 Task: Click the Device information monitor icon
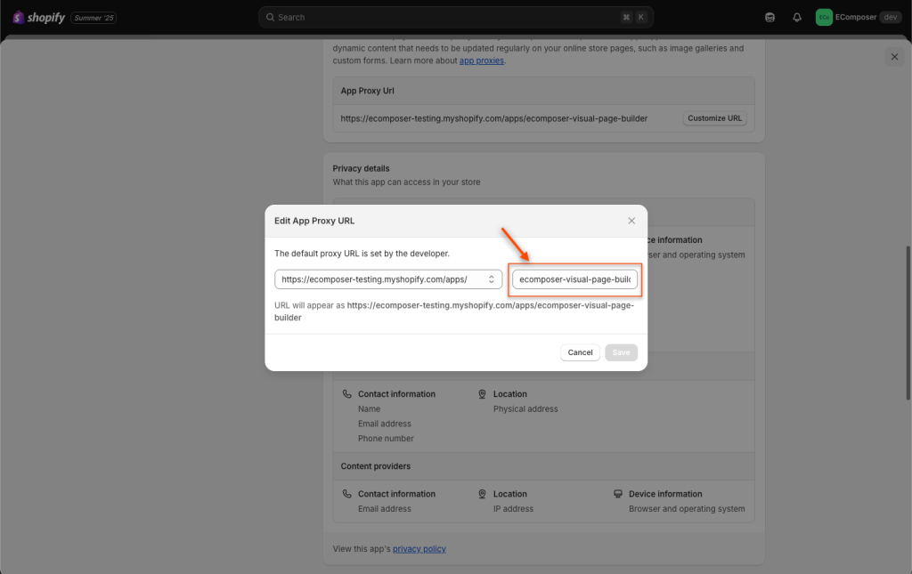618,494
